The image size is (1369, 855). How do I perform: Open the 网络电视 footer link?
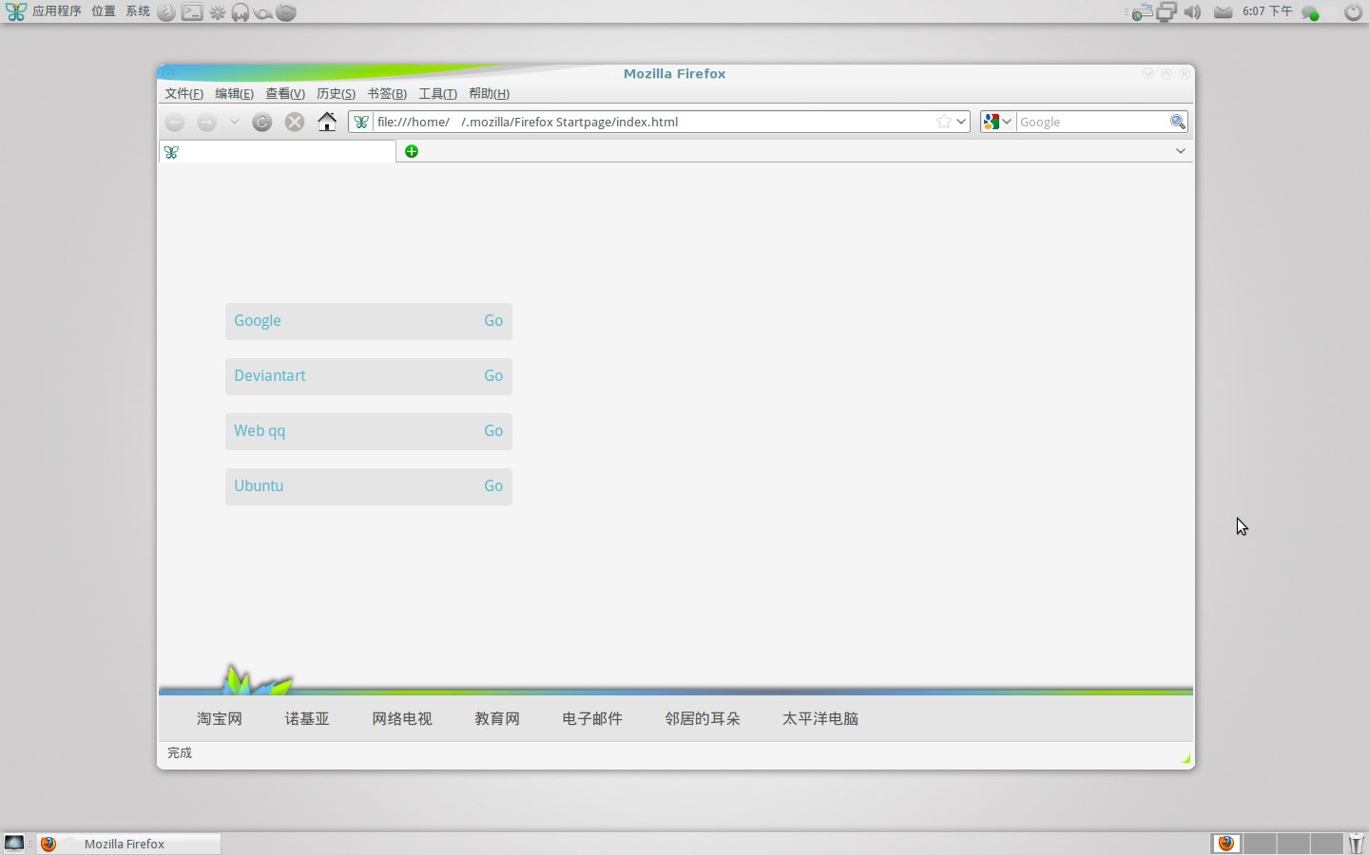402,719
